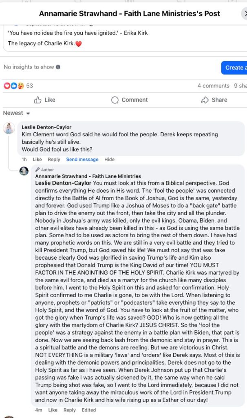The height and width of the screenshot is (418, 247).
Task: Close the post dialog
Action: coord(244,13)
